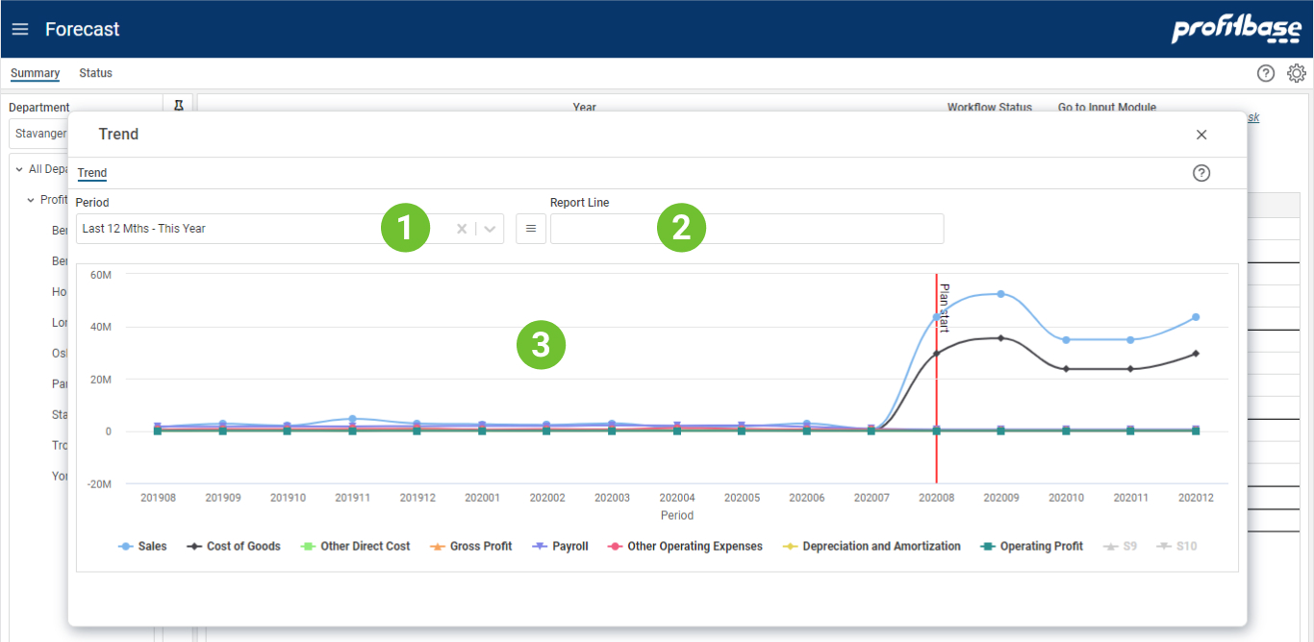Click the help icon in the top toolbar

point(1266,73)
